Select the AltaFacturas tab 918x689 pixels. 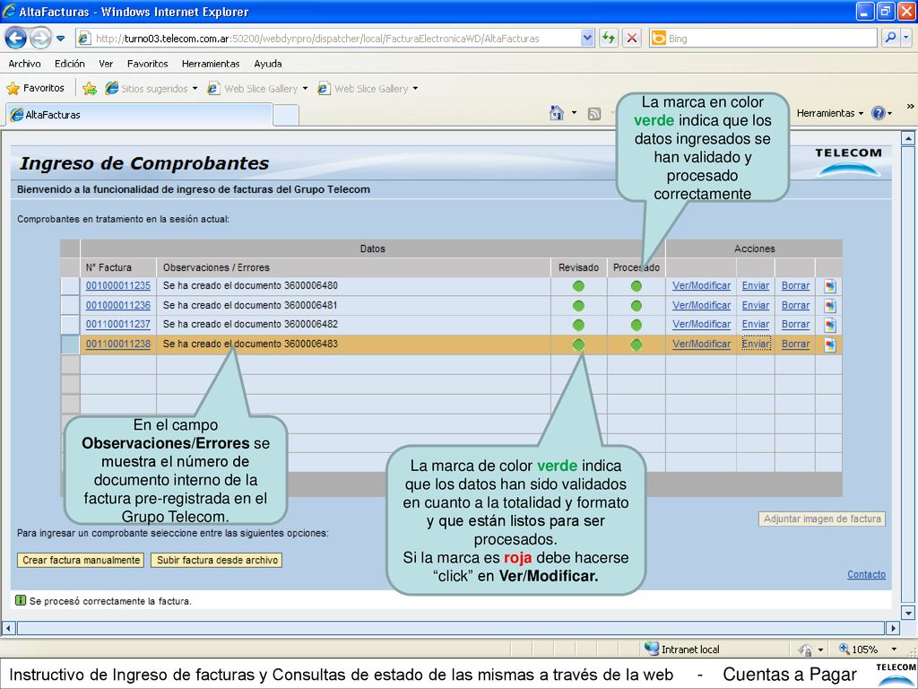pyautogui.click(x=139, y=115)
